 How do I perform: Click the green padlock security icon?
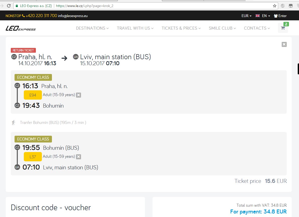(x=17, y=6)
